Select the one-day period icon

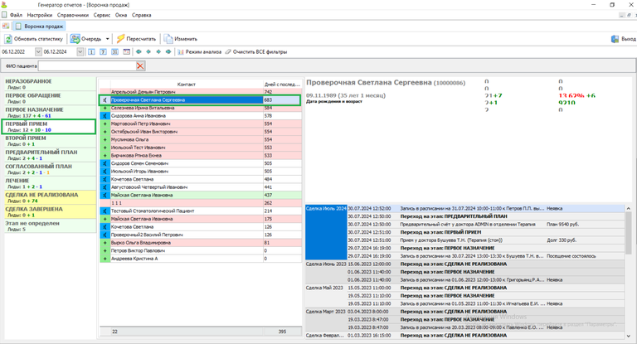pos(91,52)
